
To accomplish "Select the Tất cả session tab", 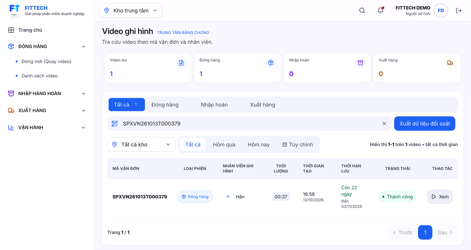I will (127, 105).
